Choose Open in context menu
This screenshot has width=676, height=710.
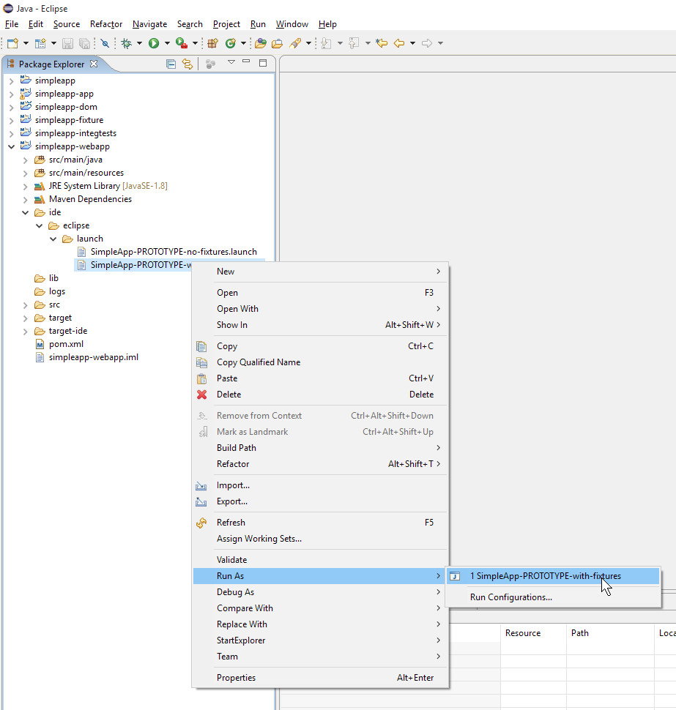(321, 293)
